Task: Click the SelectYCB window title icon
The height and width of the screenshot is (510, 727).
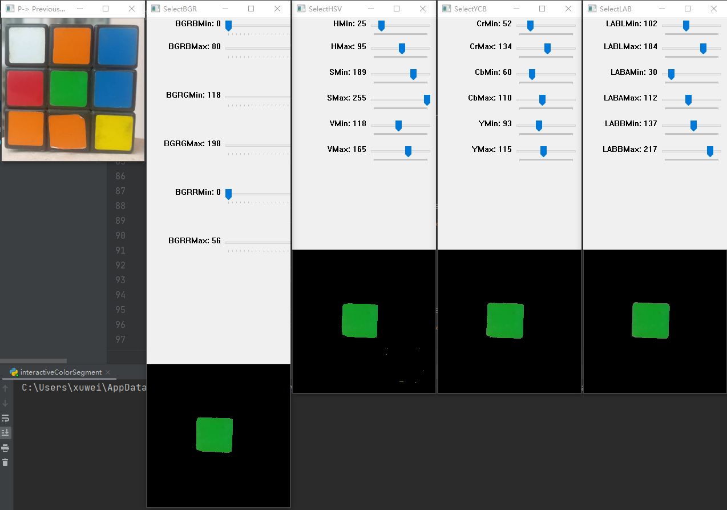Action: tap(446, 9)
